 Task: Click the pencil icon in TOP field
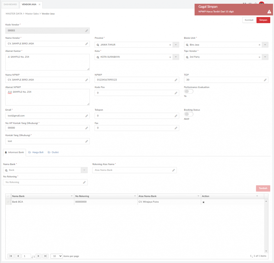pos(265,80)
